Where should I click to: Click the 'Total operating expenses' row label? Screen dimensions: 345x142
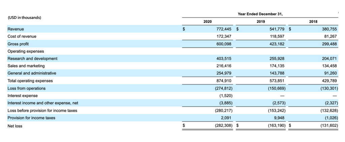tap(30, 81)
